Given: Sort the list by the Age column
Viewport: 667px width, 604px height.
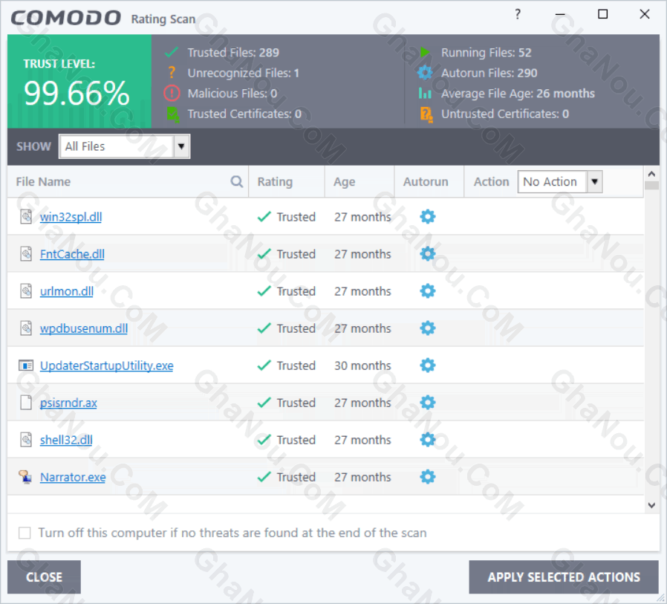Looking at the screenshot, I should (x=344, y=182).
